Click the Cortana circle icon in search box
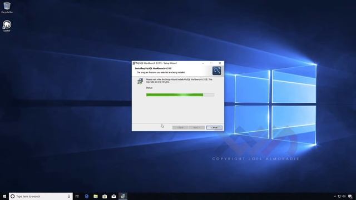This screenshot has width=356, height=200. click(x=13, y=196)
